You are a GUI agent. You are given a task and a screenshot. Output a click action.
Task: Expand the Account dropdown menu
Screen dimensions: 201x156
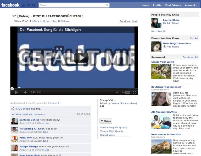(191, 5)
